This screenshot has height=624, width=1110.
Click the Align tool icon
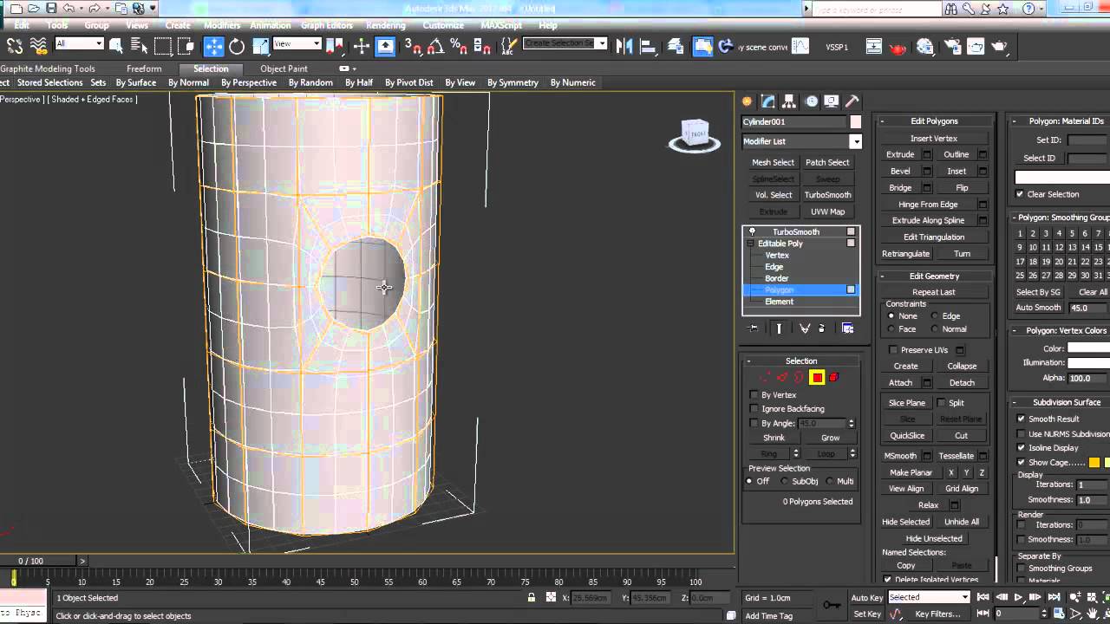[x=650, y=46]
